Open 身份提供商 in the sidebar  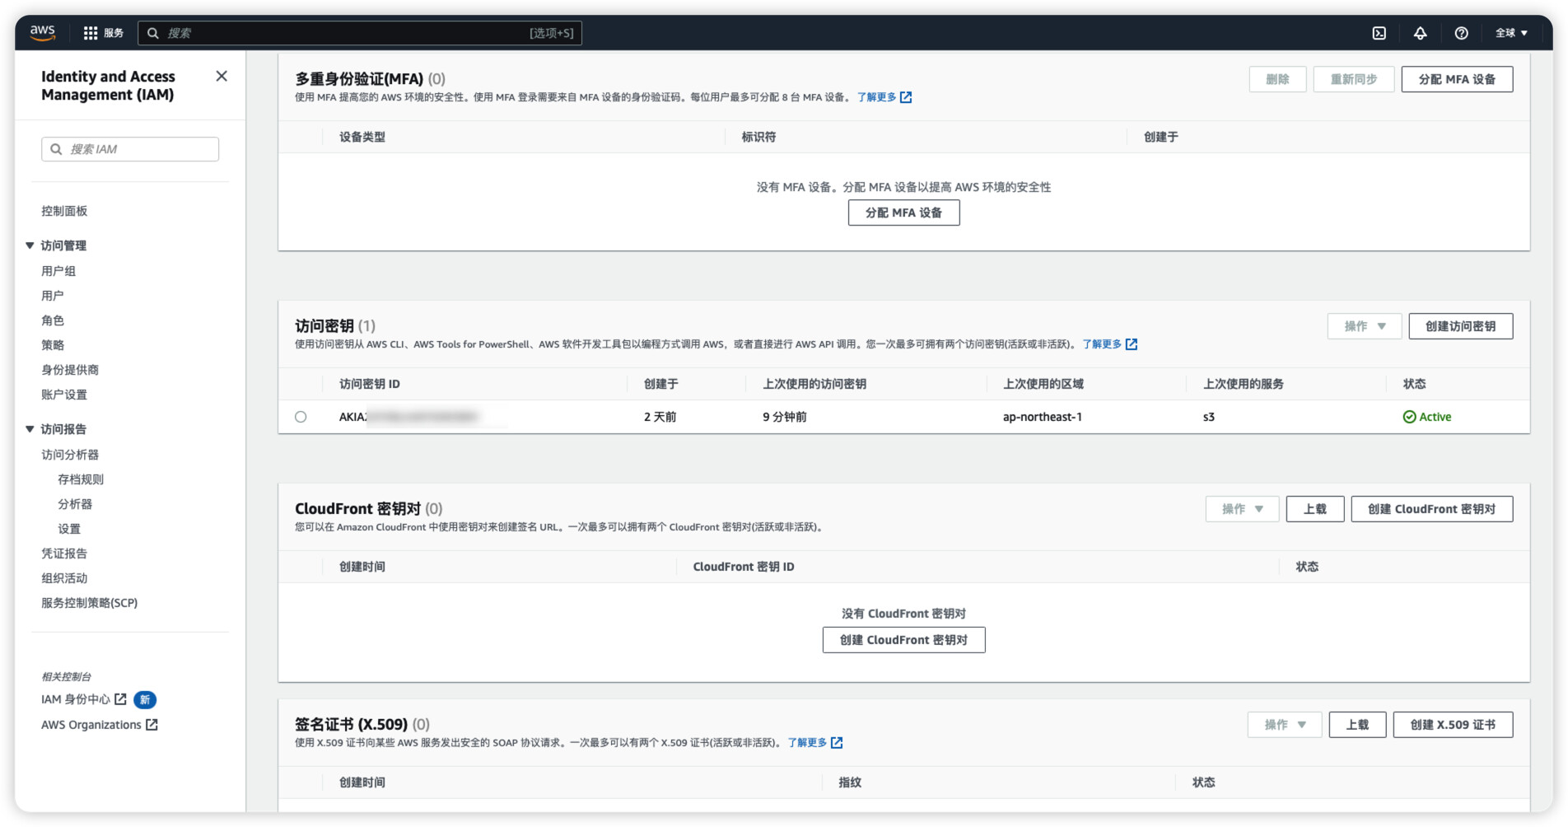pyautogui.click(x=70, y=370)
